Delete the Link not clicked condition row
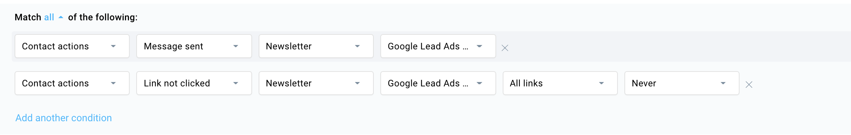The height and width of the screenshot is (135, 851). coord(749,85)
